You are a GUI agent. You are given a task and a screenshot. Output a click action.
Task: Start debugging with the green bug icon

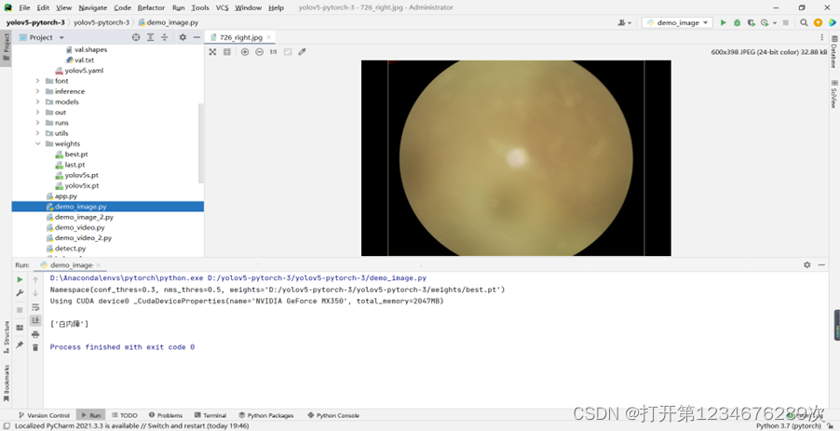click(738, 22)
